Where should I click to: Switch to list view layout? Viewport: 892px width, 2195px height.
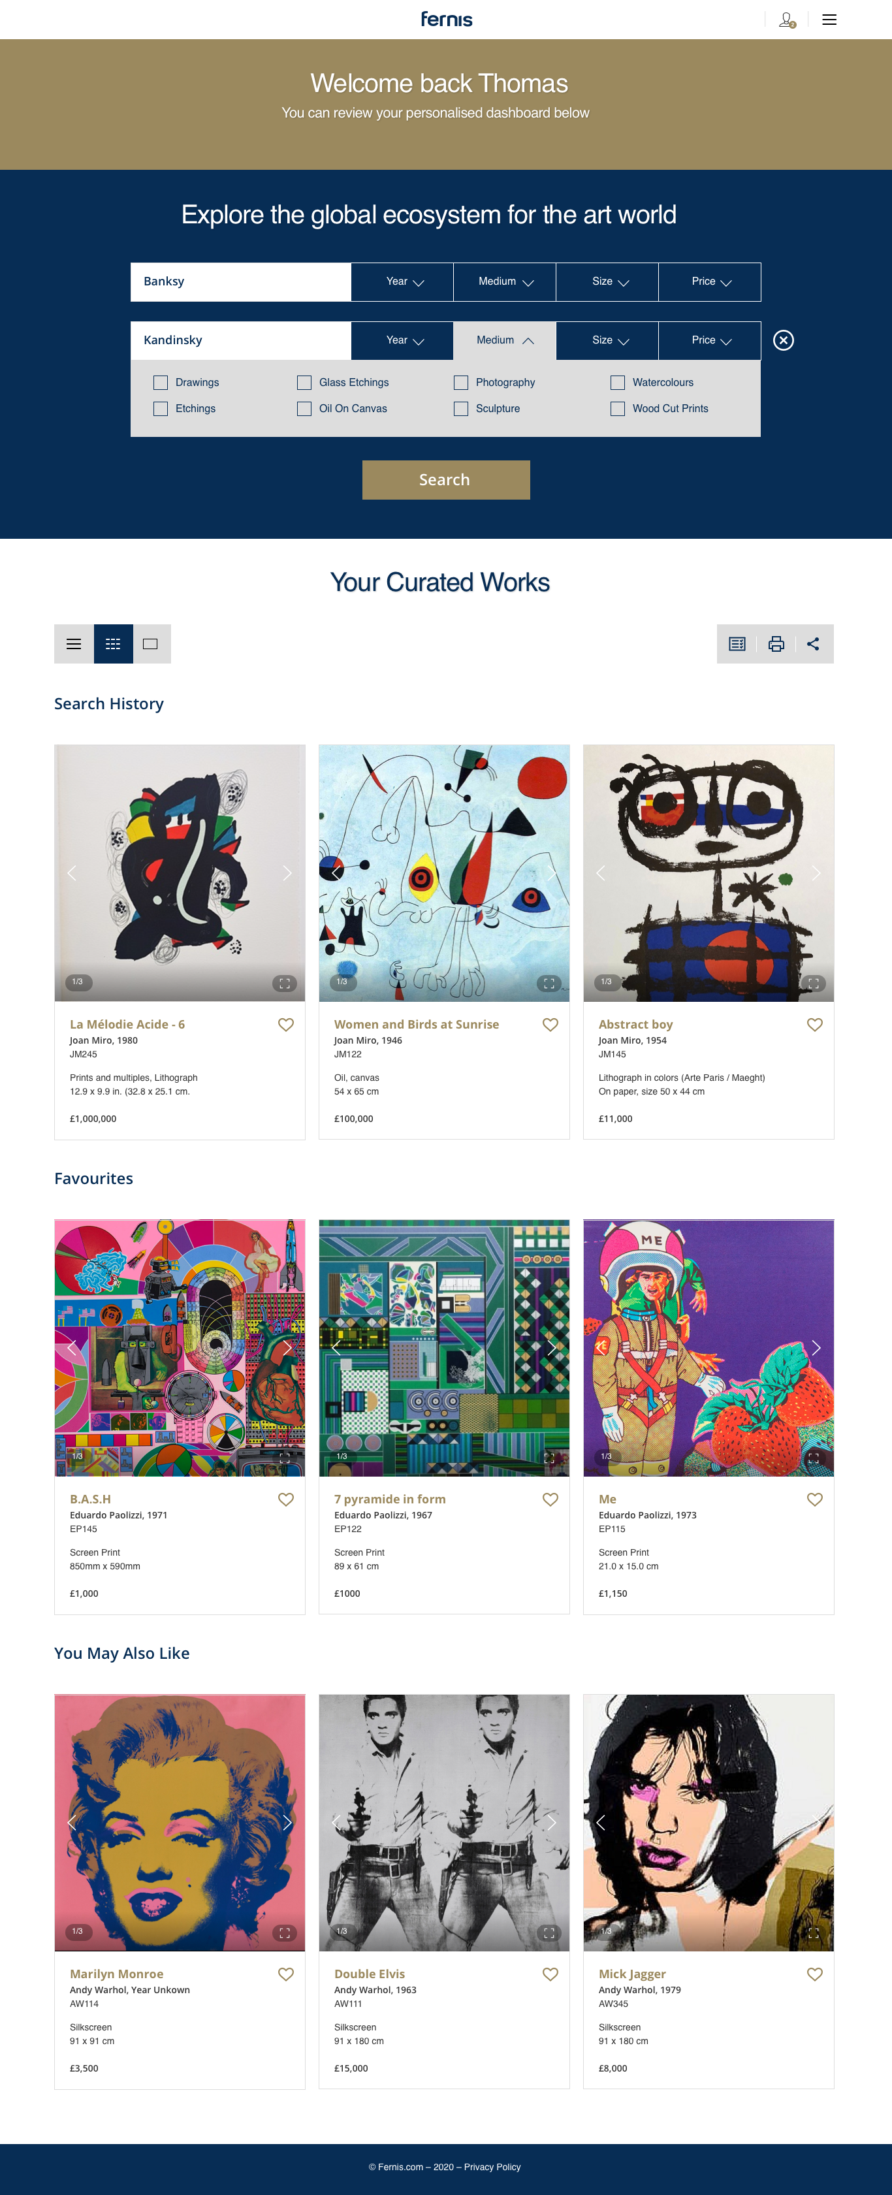[74, 644]
